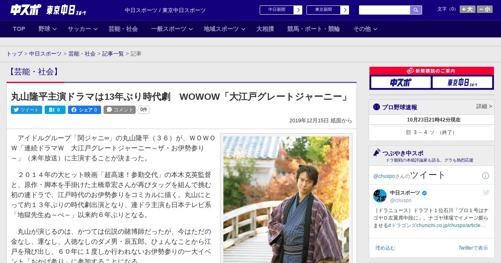
Task: Click 10月23日21時42分現在 timestamp
Action: tap(434, 120)
